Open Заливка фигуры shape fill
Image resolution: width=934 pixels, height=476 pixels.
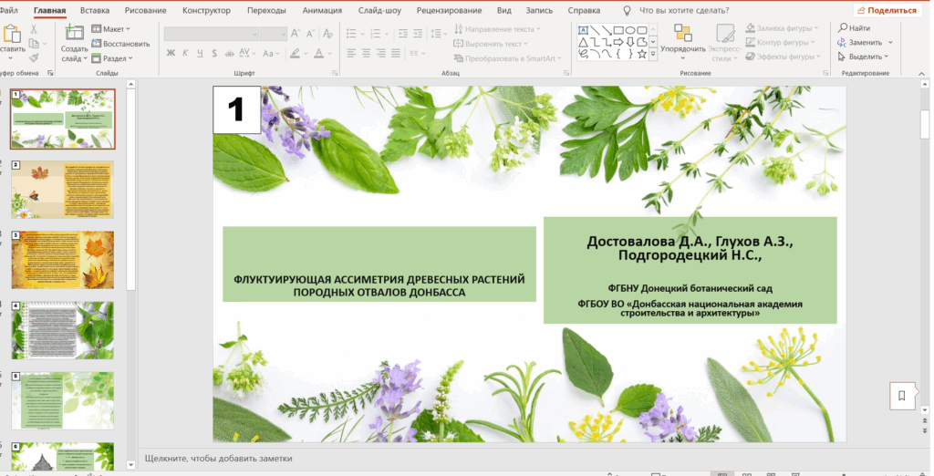(782, 28)
